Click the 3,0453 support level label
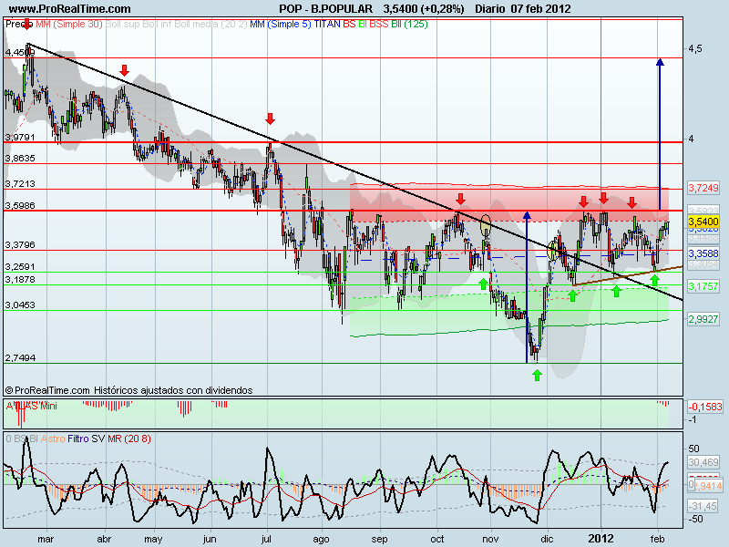The height and width of the screenshot is (547, 729). (x=19, y=305)
